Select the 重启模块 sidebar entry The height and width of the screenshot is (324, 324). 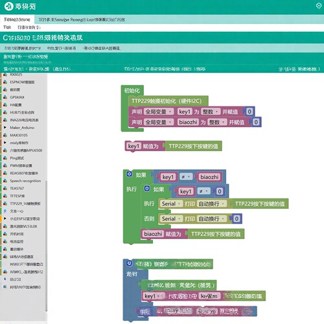click(x=17, y=249)
